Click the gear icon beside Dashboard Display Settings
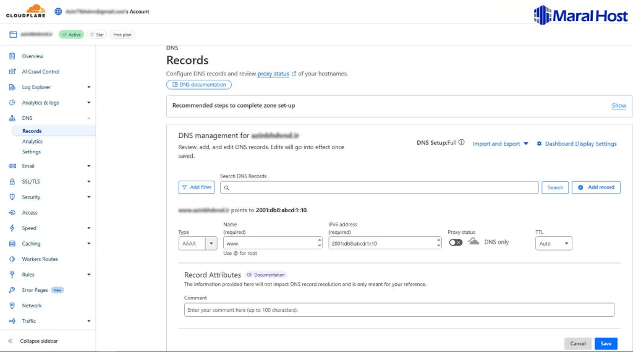 pos(539,144)
